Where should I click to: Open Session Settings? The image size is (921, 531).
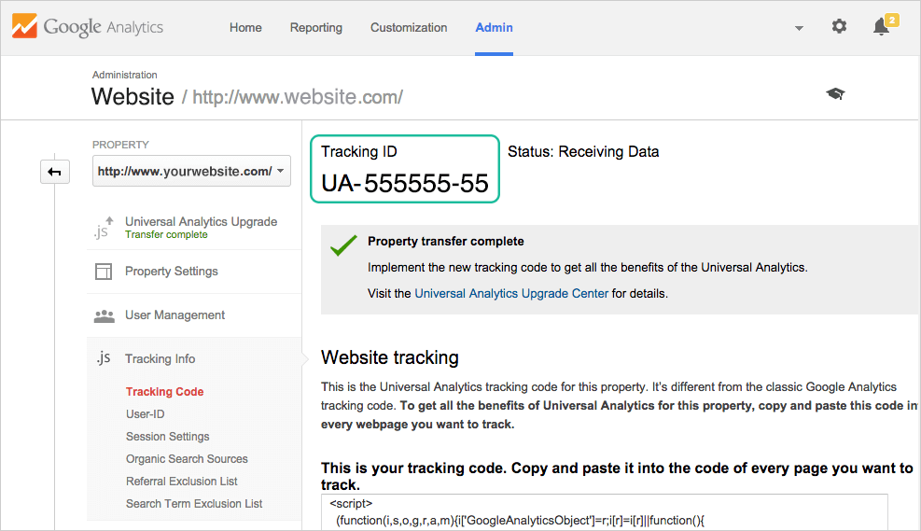click(167, 437)
